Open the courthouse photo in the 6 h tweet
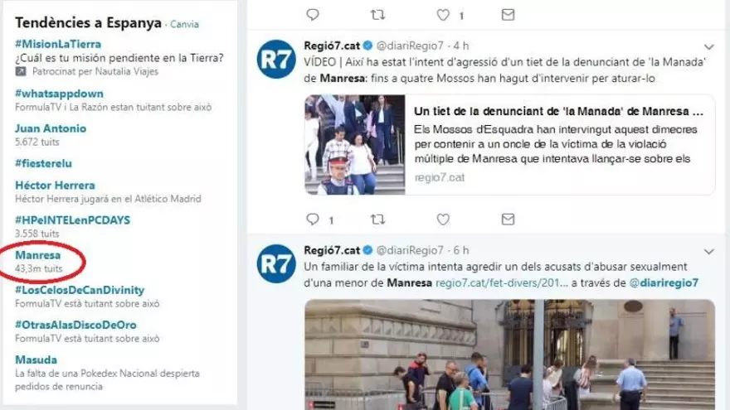The height and width of the screenshot is (410, 730). 510,355
